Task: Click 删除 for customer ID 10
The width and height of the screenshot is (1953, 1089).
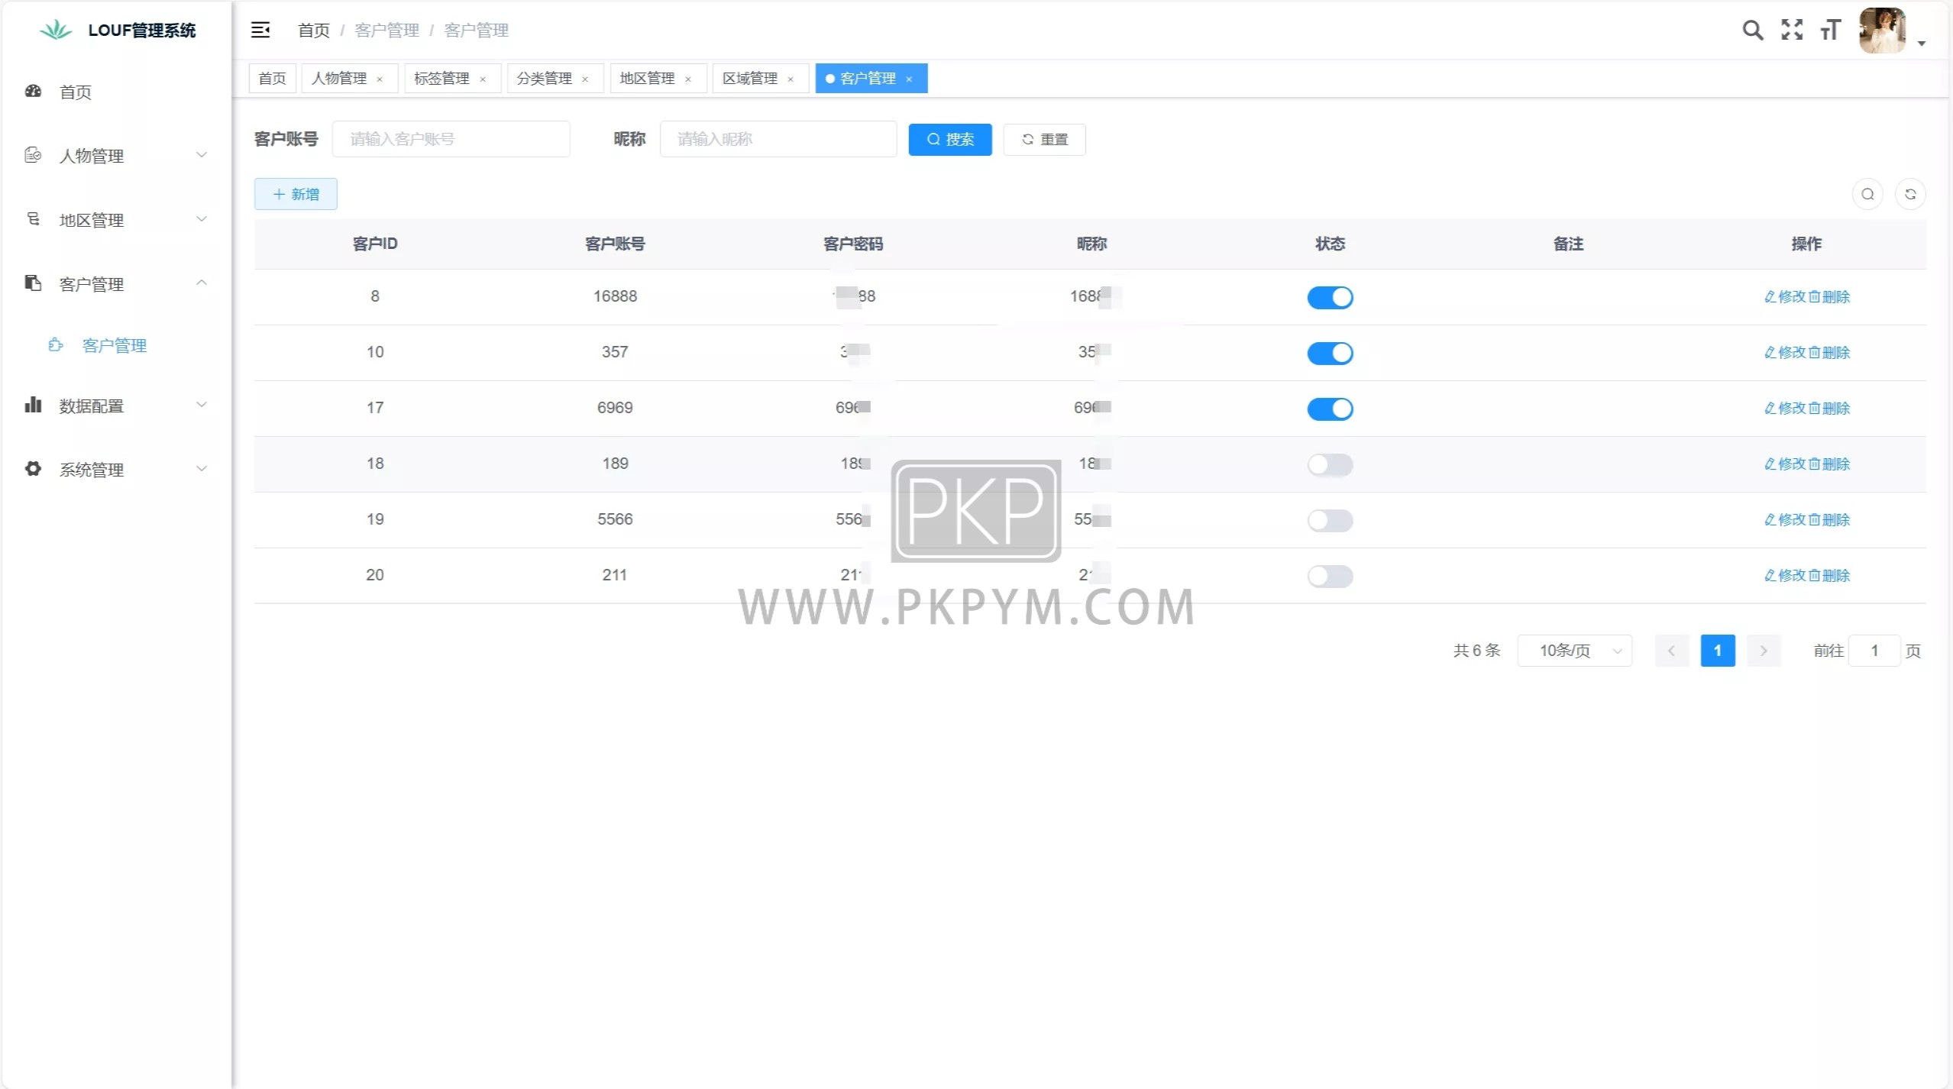Action: (1829, 352)
